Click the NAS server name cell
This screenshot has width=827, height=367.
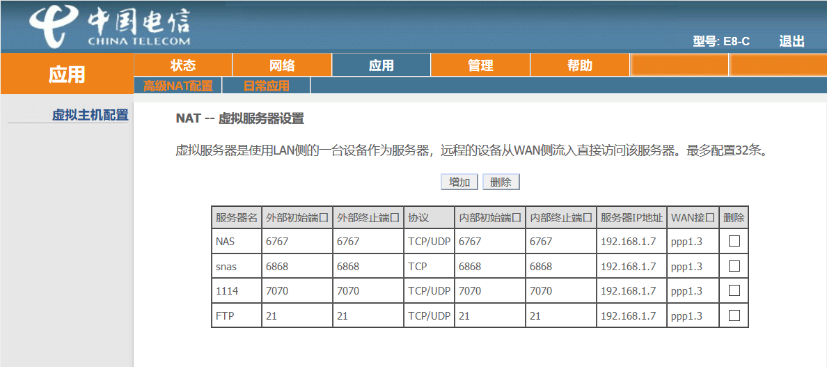[x=237, y=242]
